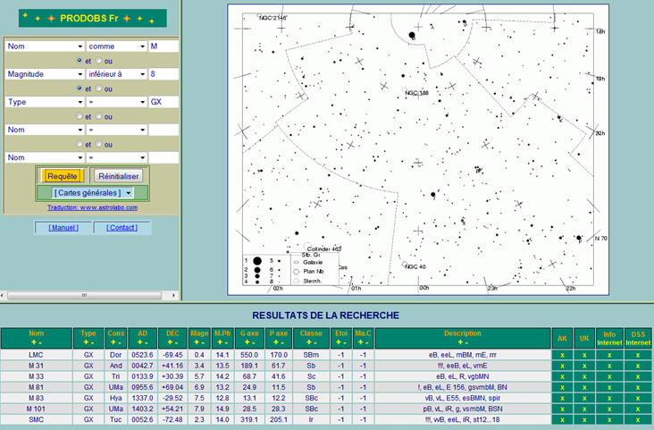Image resolution: width=654 pixels, height=430 pixels.
Task: Click the 'Requête' button
Action: click(63, 176)
